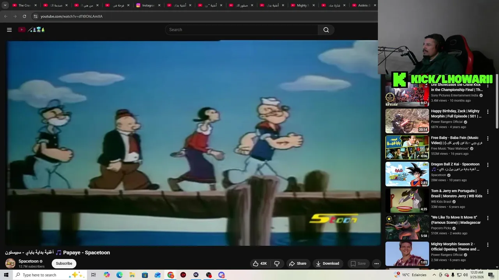Open options menu for 'Dre Showcases the Crane Kick'
The width and height of the screenshot is (499, 280).
point(488,86)
